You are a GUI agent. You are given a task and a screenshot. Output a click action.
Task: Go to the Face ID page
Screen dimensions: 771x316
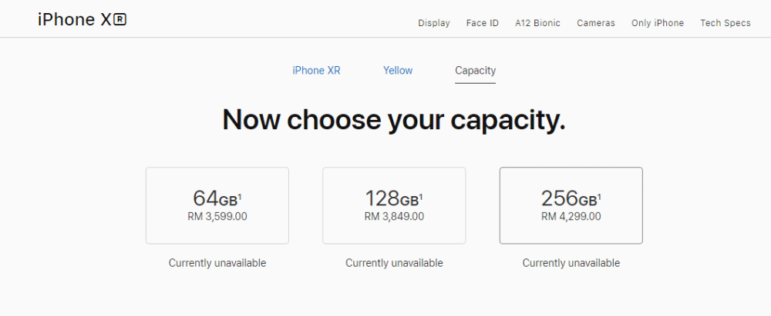(483, 23)
